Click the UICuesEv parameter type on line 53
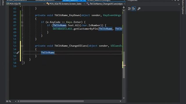Viewport: 186px width, 104px height. coord(116,46)
